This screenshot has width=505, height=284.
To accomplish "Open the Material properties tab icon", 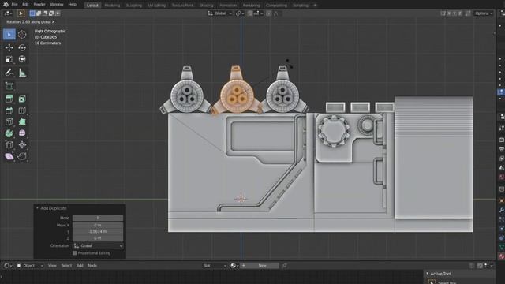I will 502,256.
